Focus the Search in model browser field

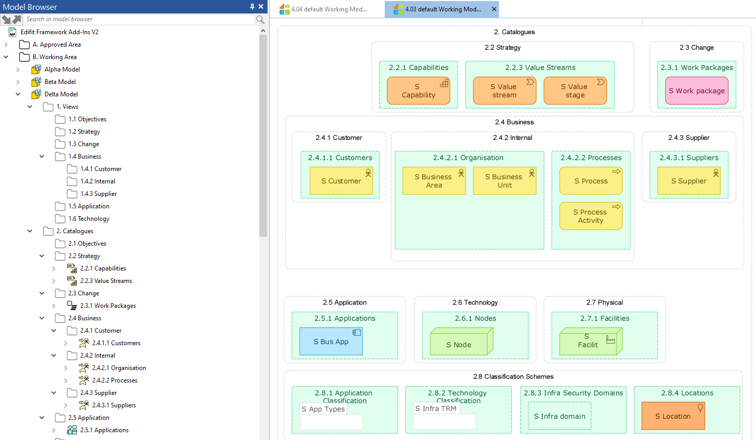pos(139,19)
